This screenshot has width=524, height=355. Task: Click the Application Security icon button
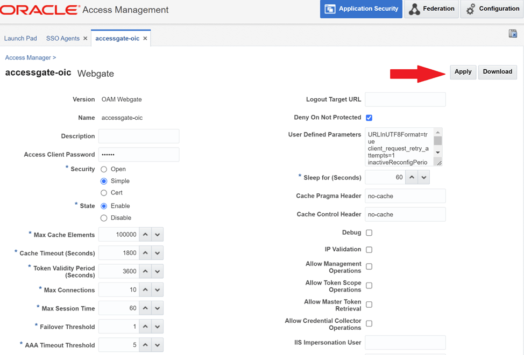click(x=361, y=9)
